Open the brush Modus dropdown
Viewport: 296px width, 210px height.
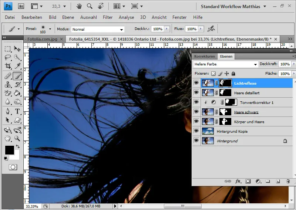[98, 29]
